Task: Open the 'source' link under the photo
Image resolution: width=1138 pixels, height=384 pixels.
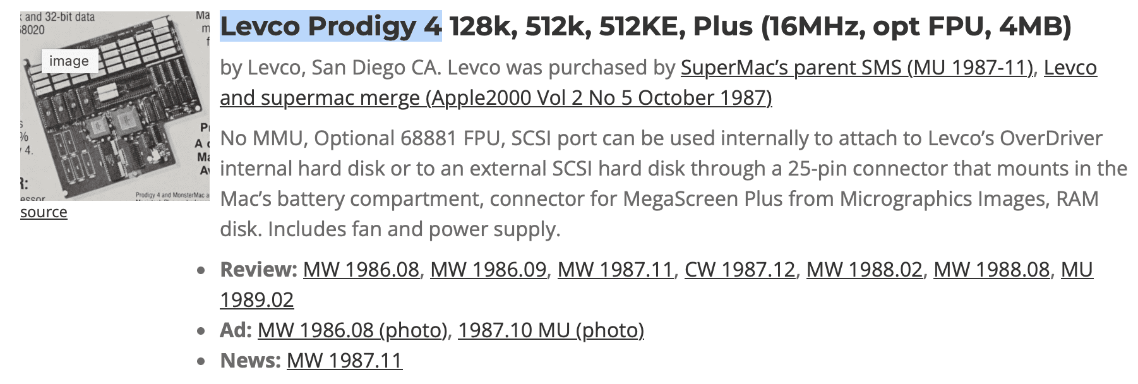Action: pos(44,212)
